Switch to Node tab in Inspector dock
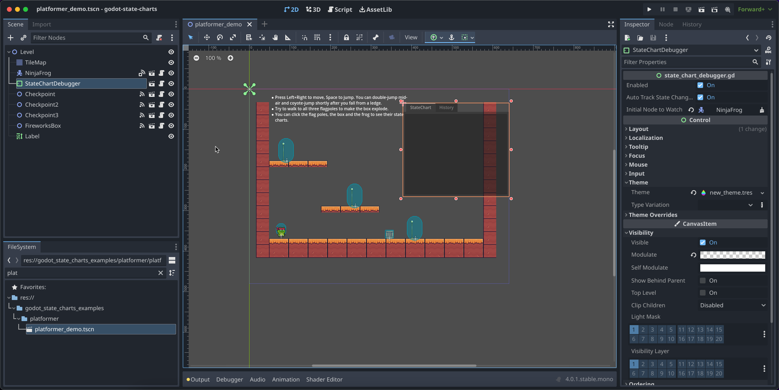This screenshot has height=390, width=779. click(x=666, y=24)
